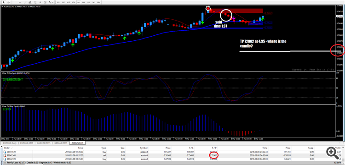Switch chart to MN timeframe
Viewport: 345px width, 165px height.
[99, 2]
